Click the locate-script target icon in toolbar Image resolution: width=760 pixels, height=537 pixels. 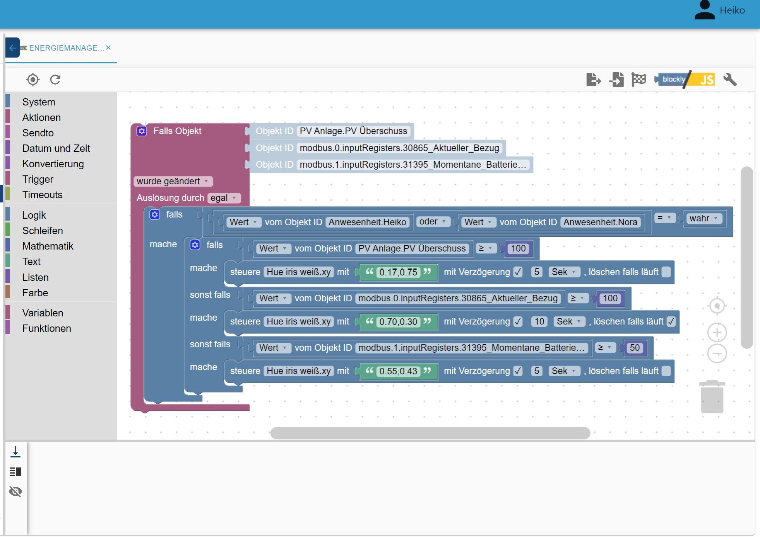pyautogui.click(x=33, y=80)
